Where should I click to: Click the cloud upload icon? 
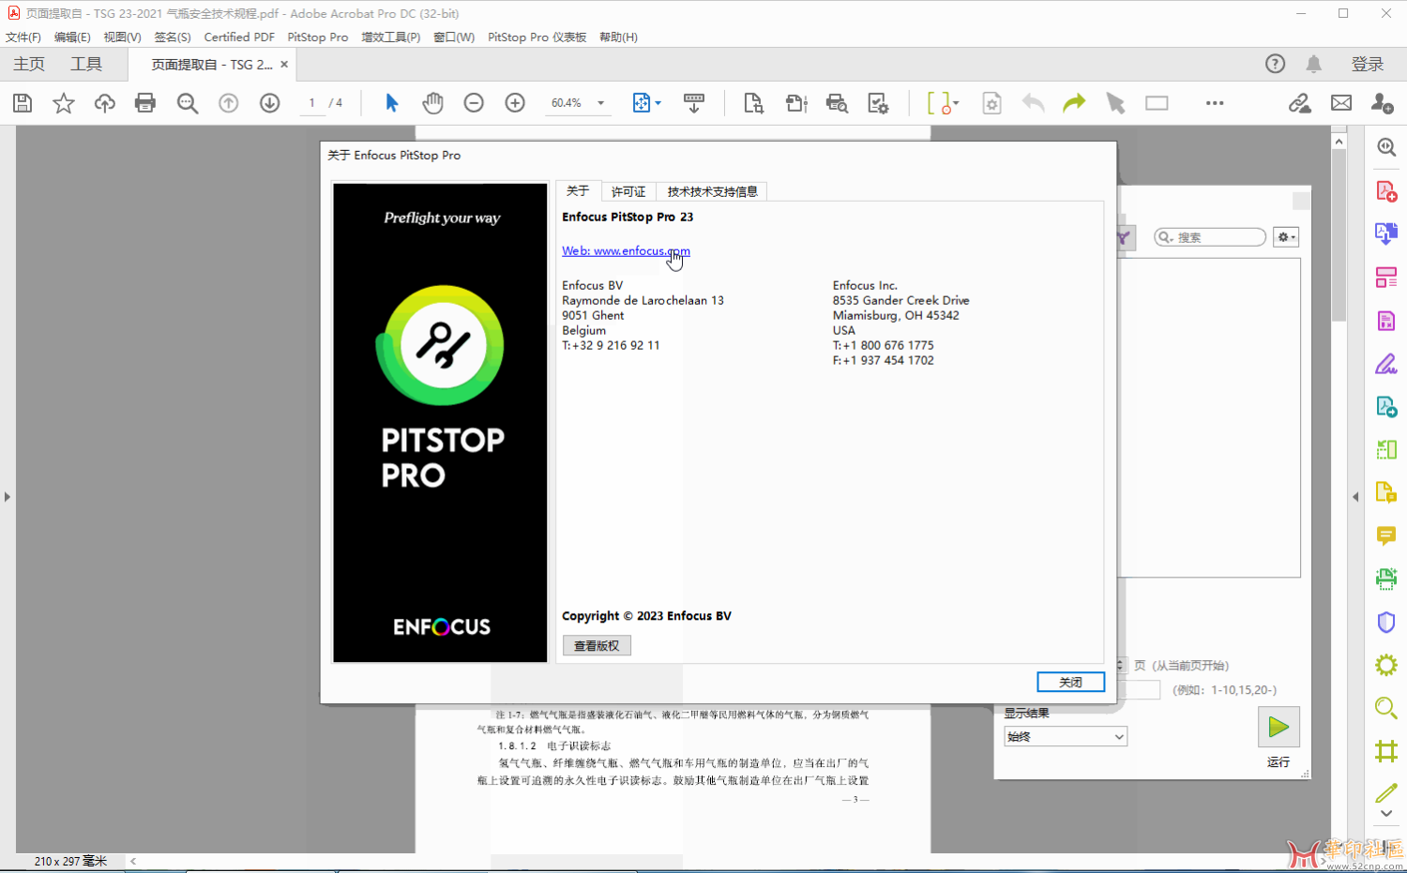(x=104, y=103)
